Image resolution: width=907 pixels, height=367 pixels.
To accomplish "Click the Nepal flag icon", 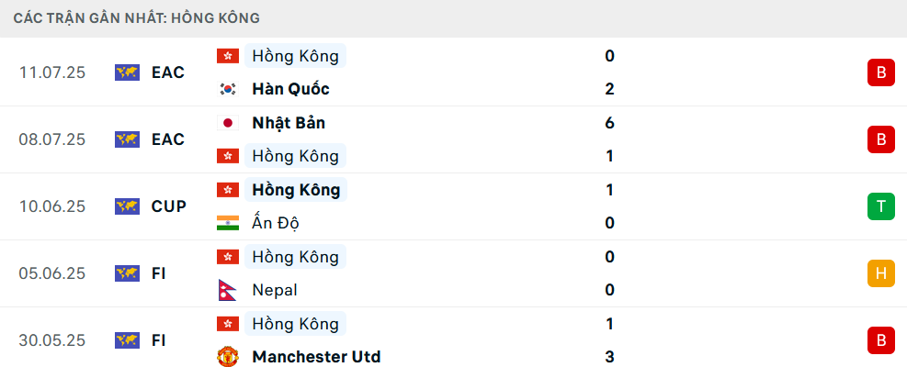I will (x=227, y=290).
